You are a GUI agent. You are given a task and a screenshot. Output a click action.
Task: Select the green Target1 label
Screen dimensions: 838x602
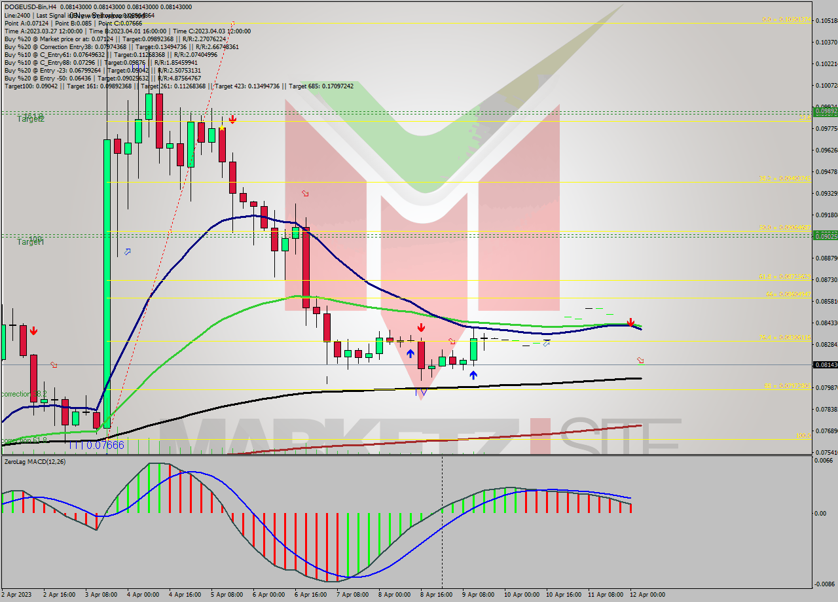[x=31, y=242]
